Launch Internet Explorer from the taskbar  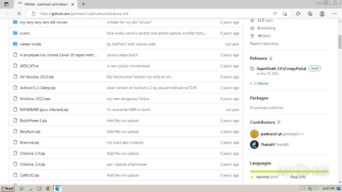[21, 189]
